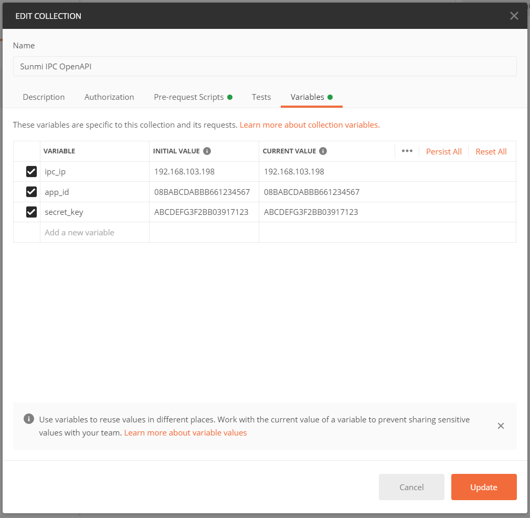The width and height of the screenshot is (530, 518).
Task: Edit secret_key initial value ABCDEFG3F2BB03917123
Action: coord(204,212)
